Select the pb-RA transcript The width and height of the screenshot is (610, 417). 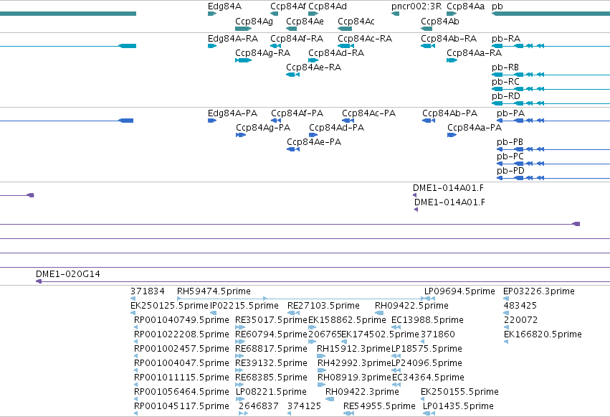pos(551,46)
